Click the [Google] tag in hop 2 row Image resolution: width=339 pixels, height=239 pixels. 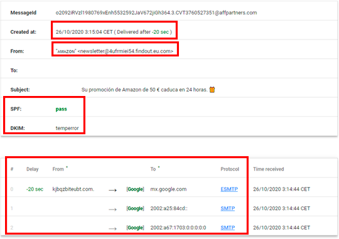pyautogui.click(x=136, y=228)
